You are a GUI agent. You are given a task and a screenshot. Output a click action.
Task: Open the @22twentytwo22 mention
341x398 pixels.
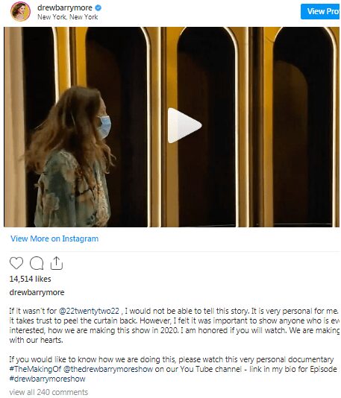89,312
